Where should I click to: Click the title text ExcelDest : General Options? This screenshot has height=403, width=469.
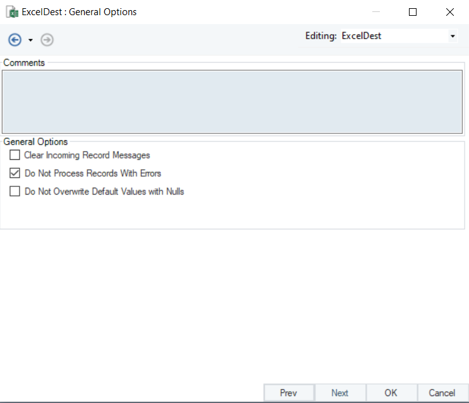[x=79, y=12]
